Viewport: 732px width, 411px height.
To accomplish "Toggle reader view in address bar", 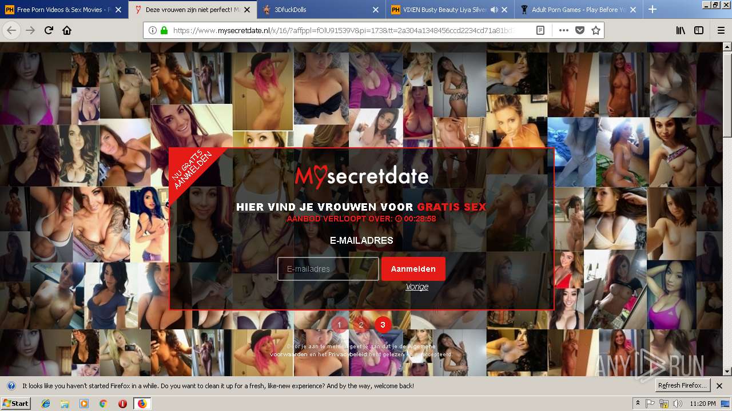I will (540, 30).
